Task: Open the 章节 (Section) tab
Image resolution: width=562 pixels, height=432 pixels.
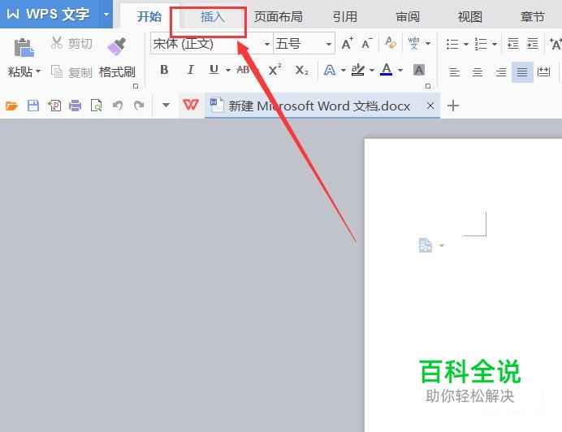Action: pyautogui.click(x=532, y=16)
